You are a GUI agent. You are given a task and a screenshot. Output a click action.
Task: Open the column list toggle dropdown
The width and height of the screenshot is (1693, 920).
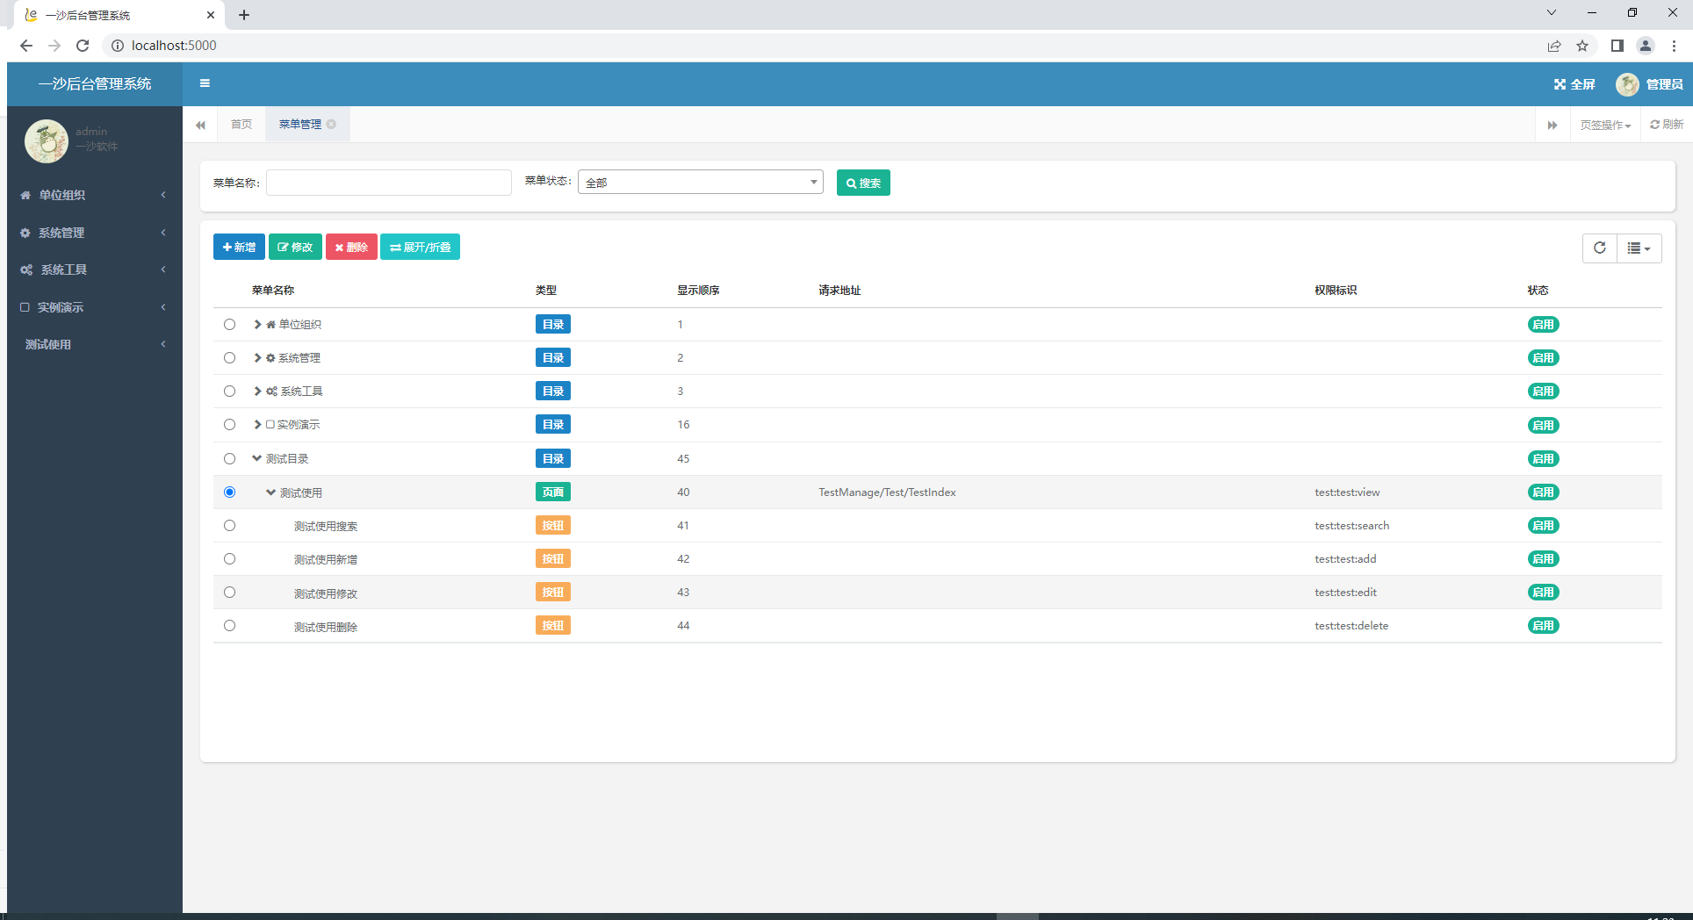coord(1639,248)
